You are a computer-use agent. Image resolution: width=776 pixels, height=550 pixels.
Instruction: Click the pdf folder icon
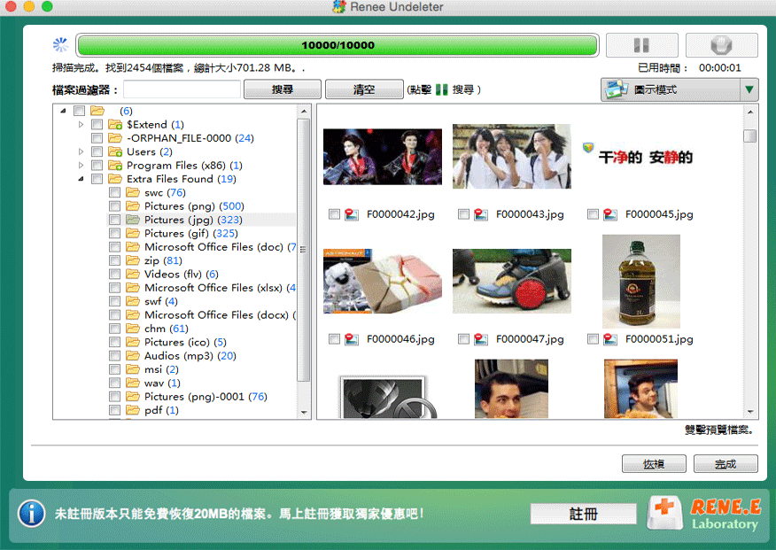(x=132, y=409)
